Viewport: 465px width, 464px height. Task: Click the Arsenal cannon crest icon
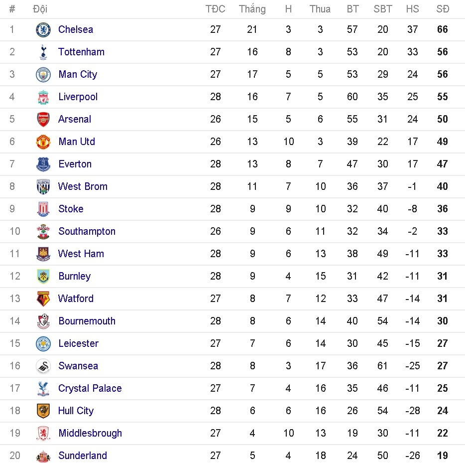(x=43, y=119)
